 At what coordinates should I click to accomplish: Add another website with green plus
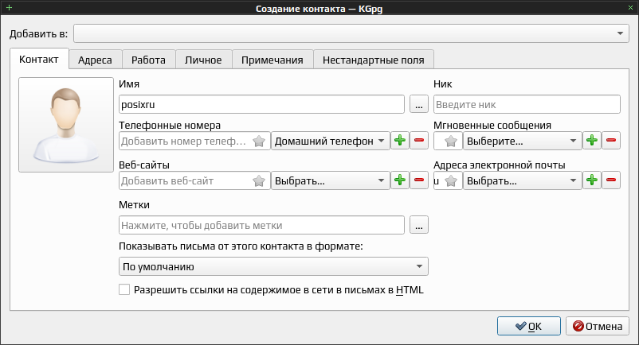(400, 180)
